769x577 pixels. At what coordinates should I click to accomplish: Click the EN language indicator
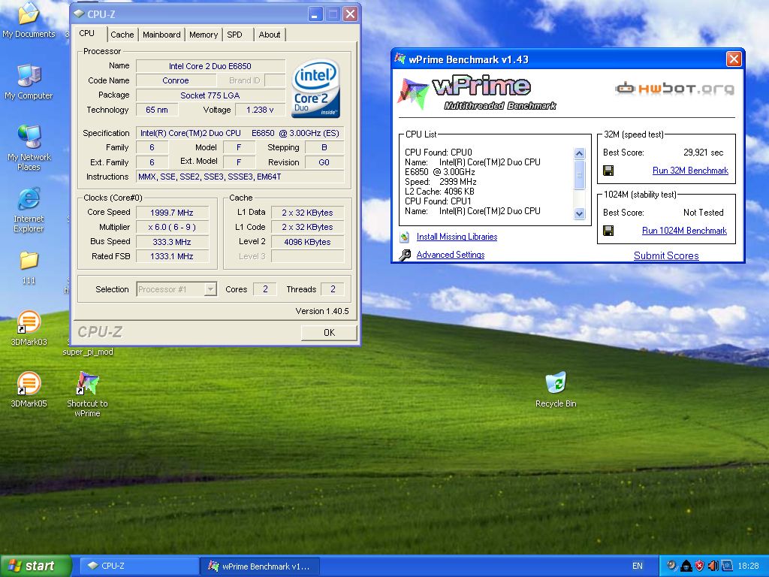coord(637,566)
